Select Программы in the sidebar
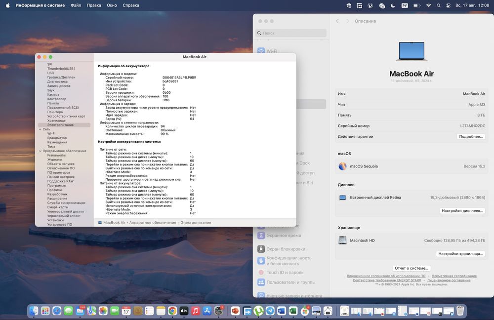 click(57, 186)
